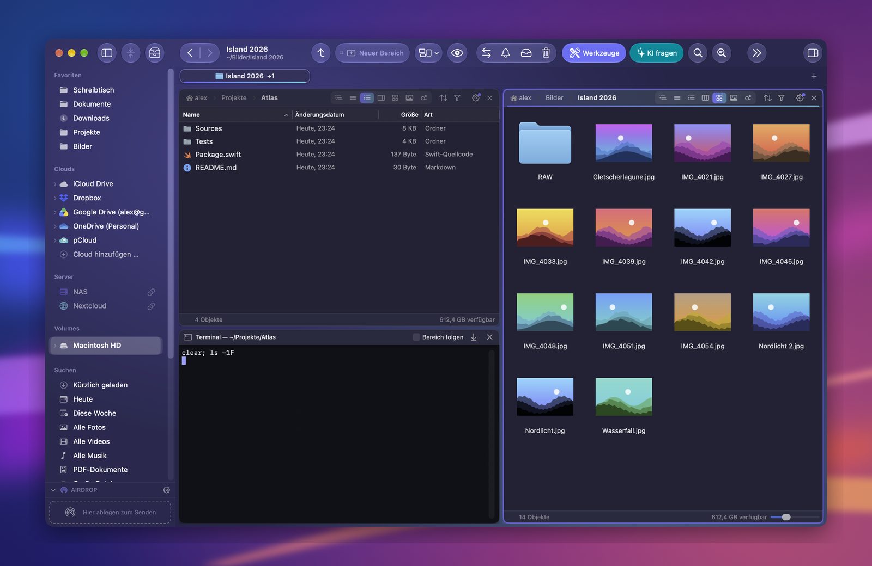Switch Island 2026 pane to gallery view

coord(734,98)
